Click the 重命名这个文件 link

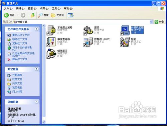coord(21,35)
